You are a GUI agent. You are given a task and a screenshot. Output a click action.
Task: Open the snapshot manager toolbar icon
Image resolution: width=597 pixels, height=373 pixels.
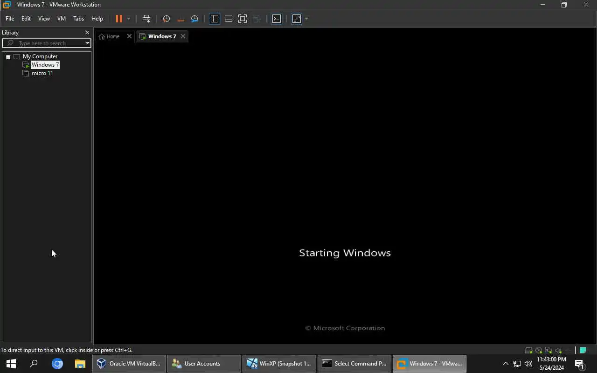(x=194, y=19)
